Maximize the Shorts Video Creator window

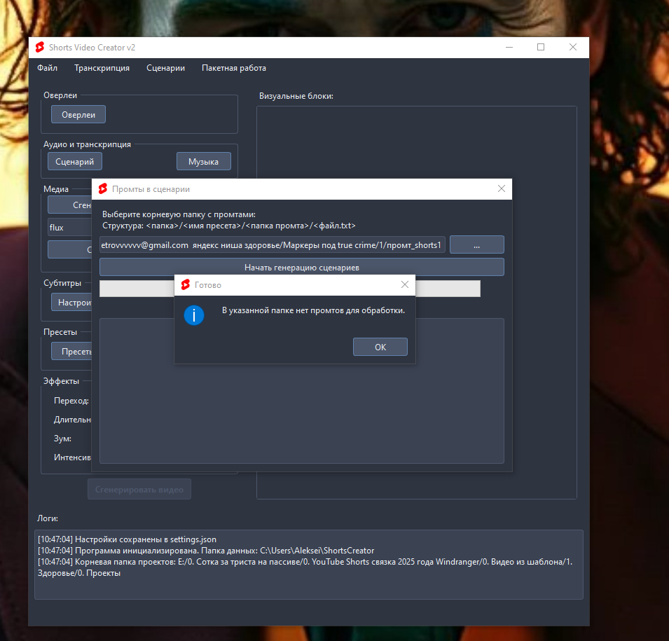541,47
